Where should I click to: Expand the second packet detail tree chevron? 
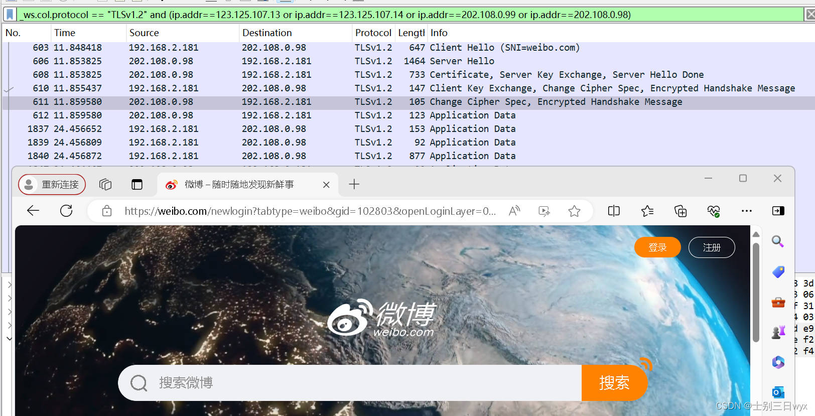coord(9,298)
